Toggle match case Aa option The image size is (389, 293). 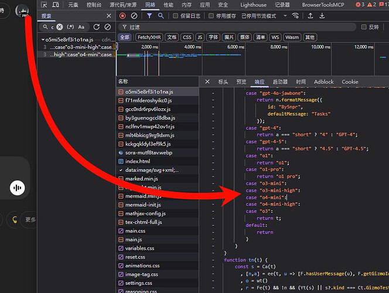coord(81,27)
